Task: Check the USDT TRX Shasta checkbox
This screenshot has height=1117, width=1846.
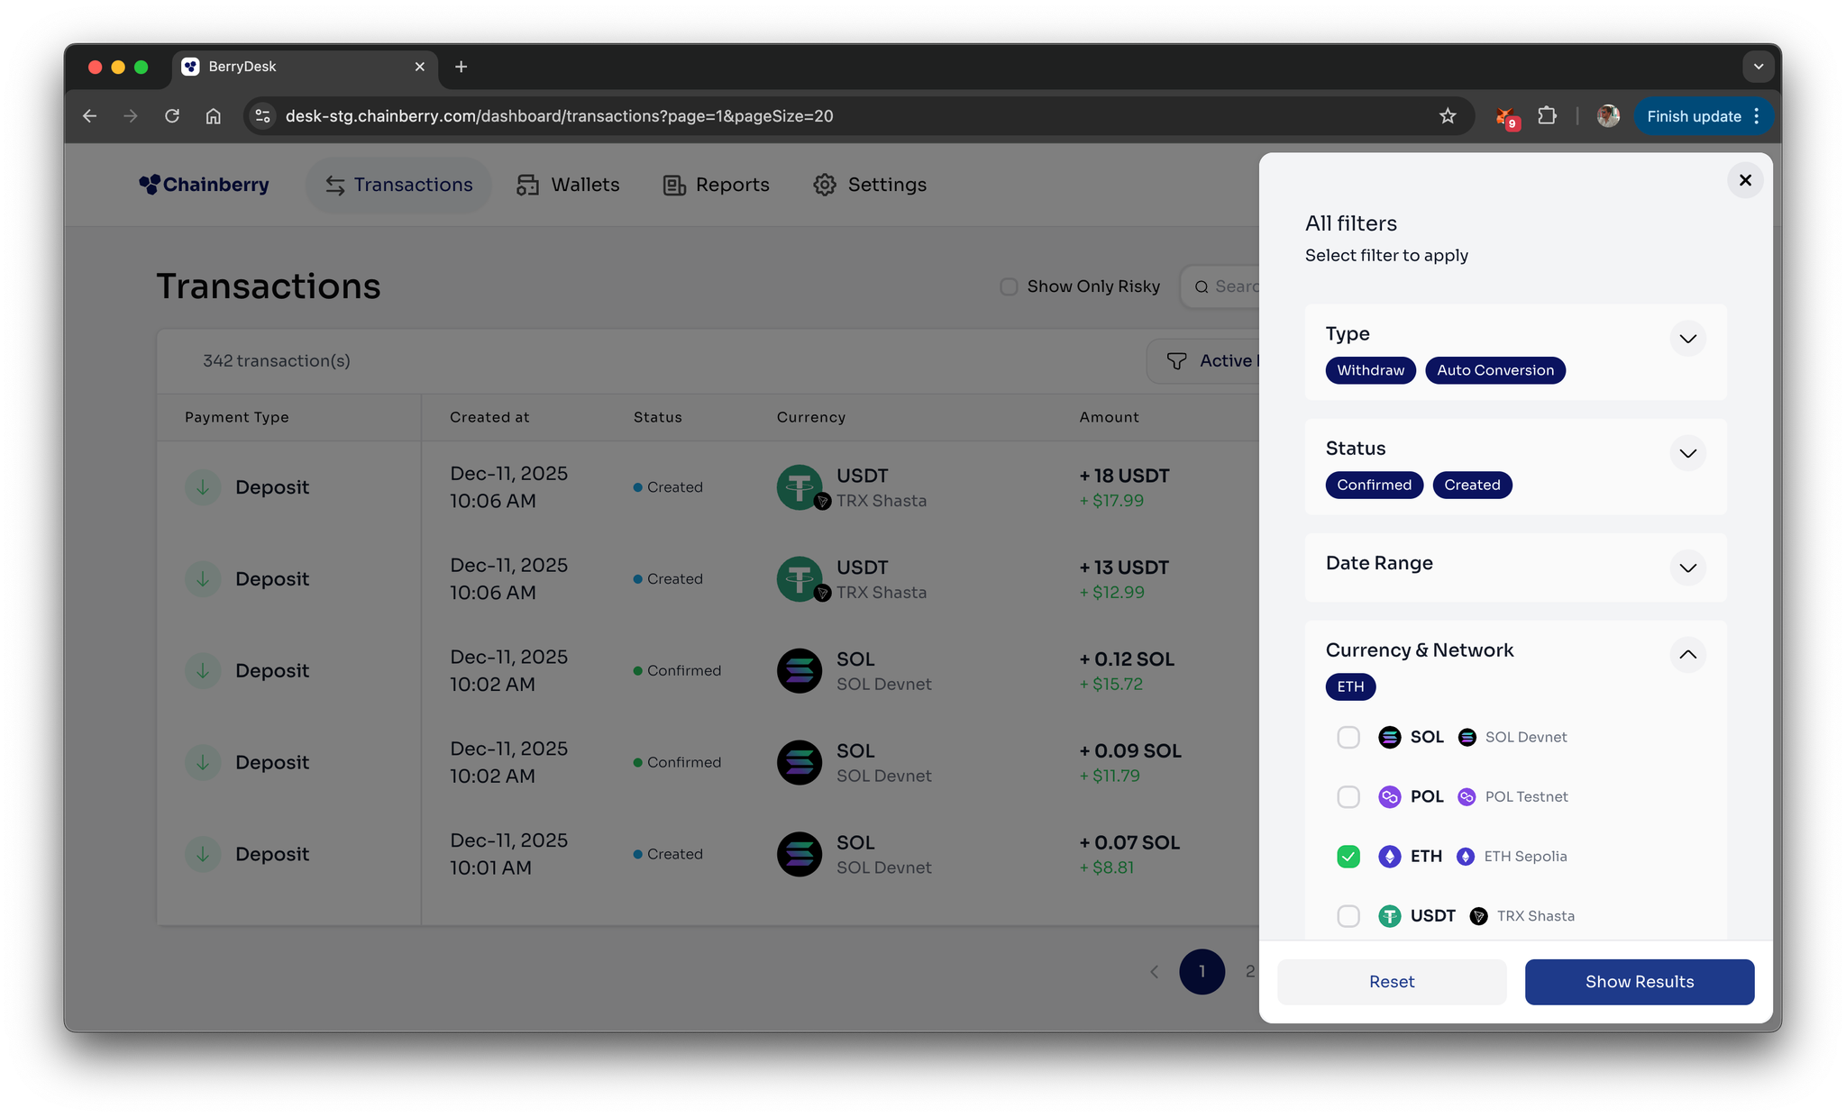Action: [1348, 916]
